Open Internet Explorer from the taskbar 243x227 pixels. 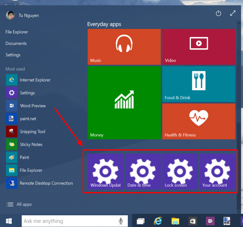click(x=158, y=221)
